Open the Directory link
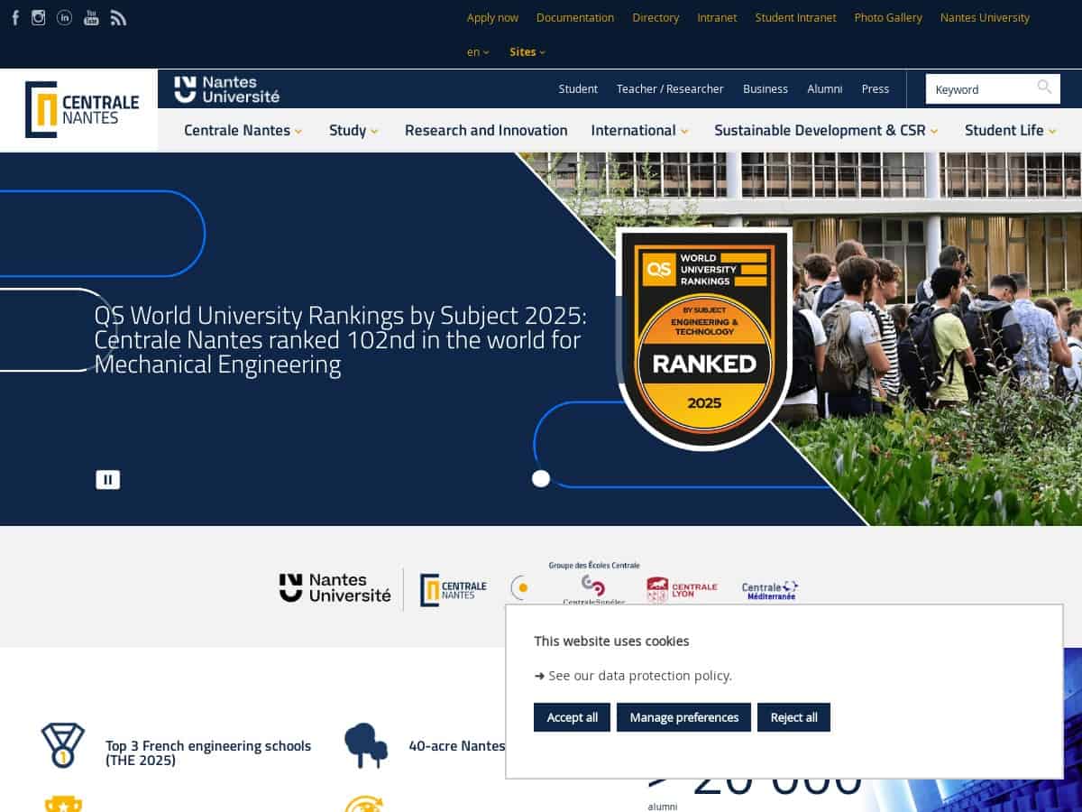Screen dimensions: 1082x812 (656, 17)
